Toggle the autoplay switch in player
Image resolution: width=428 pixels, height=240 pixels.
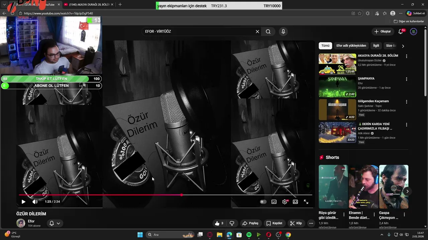coord(263,202)
